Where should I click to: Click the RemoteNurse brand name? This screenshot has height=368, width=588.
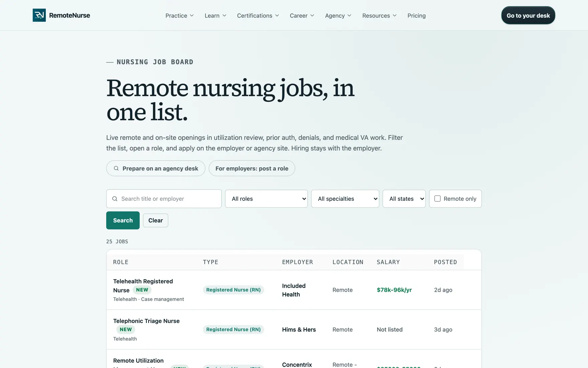pos(69,15)
